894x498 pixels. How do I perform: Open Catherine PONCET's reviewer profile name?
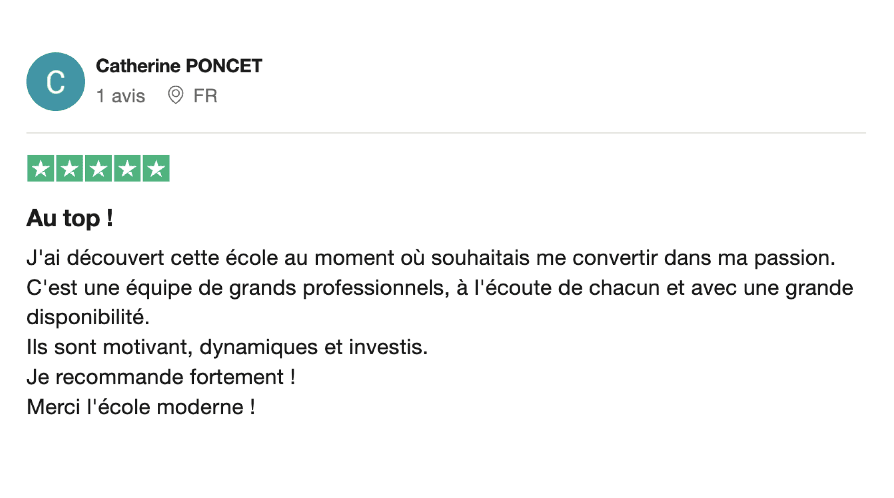pos(179,66)
